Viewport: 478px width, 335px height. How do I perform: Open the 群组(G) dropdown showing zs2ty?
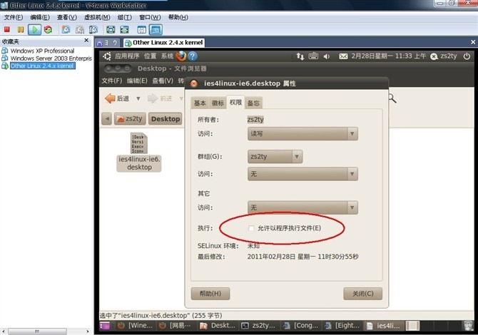(275, 157)
